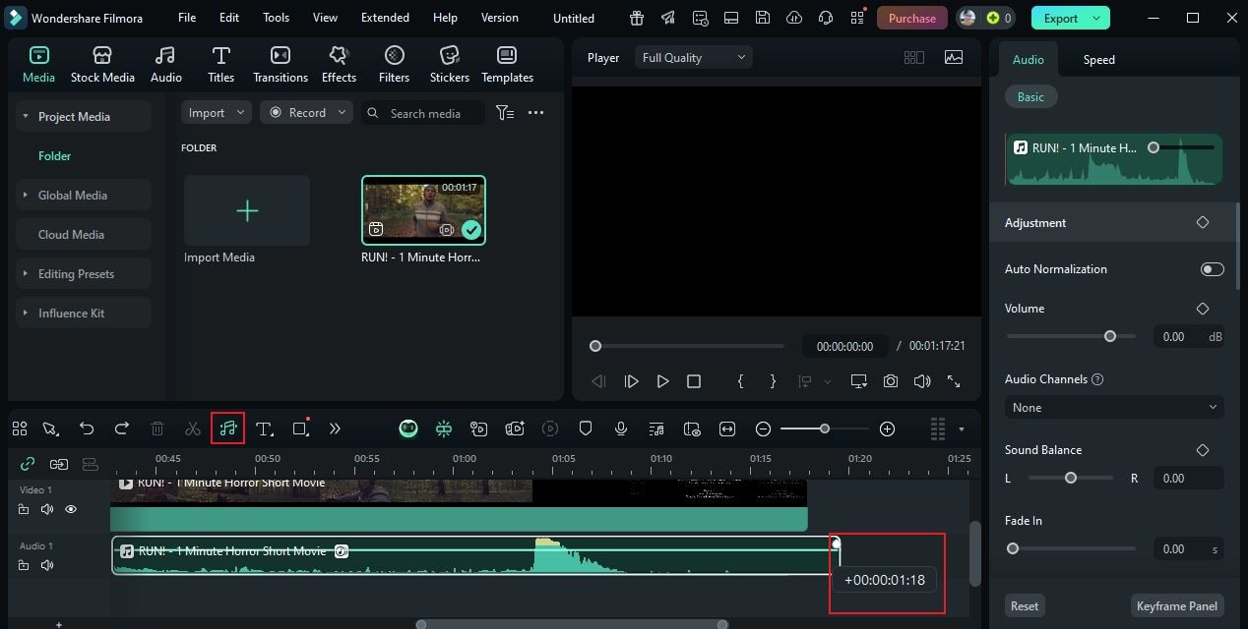
Task: Open the Transitions tab
Action: coord(281,65)
